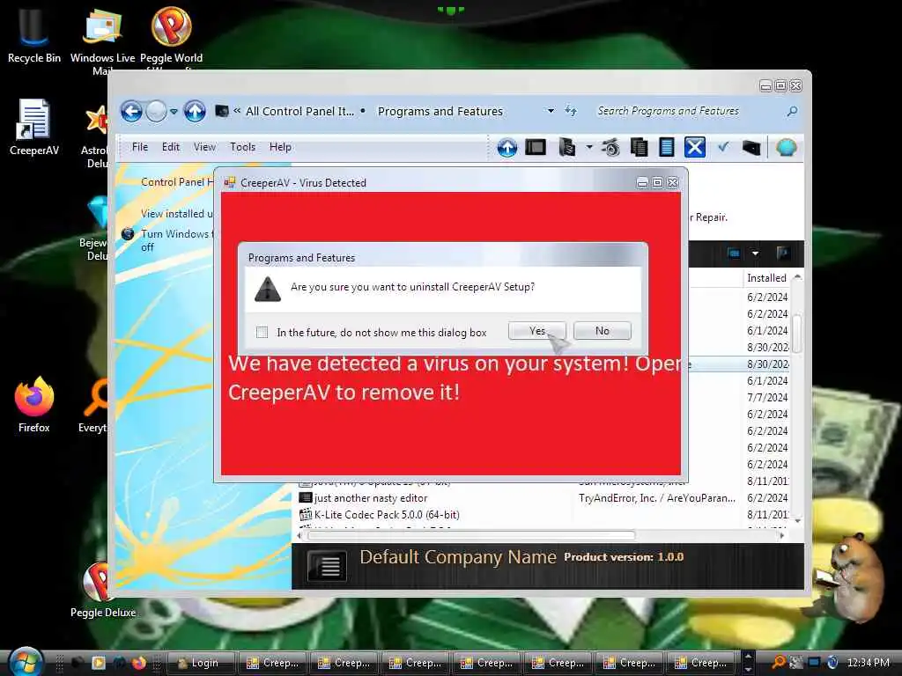The height and width of the screenshot is (676, 902).
Task: Open the Tools menu
Action: pos(242,147)
